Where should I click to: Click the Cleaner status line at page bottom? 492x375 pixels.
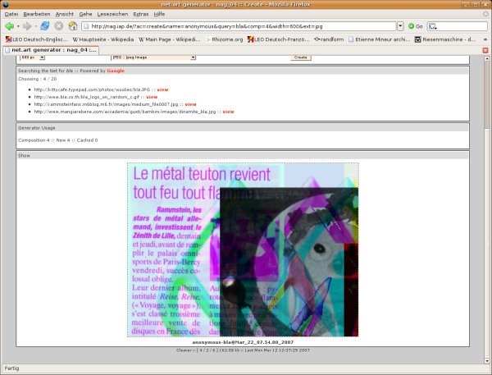click(x=243, y=350)
